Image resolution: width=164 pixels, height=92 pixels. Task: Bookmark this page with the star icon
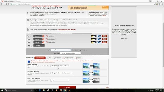[x=154, y=4]
